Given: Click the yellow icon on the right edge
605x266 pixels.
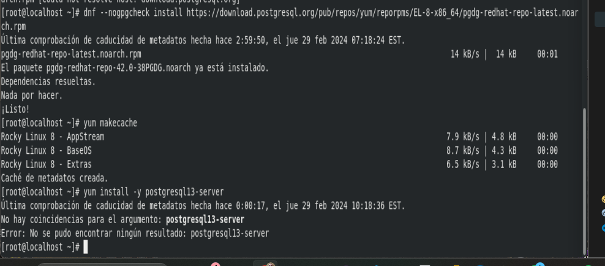Looking at the screenshot, I should pos(603,199).
